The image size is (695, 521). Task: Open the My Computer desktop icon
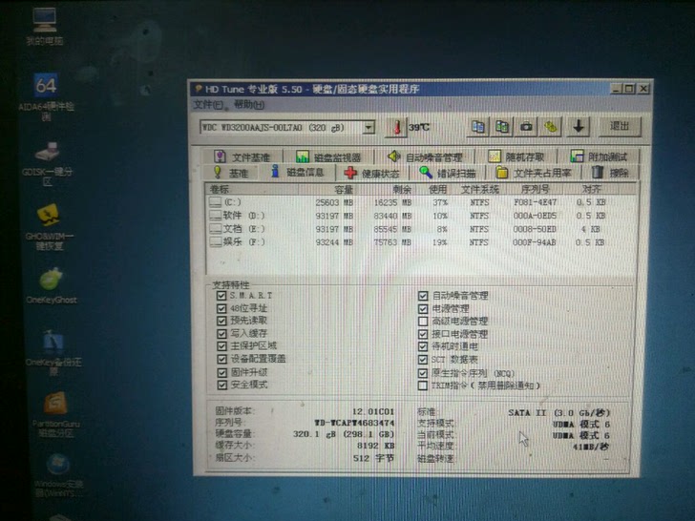pyautogui.click(x=44, y=26)
